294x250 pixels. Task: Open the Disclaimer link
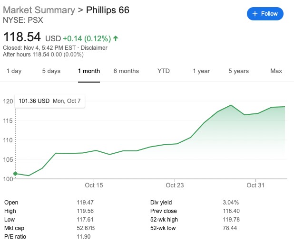(x=94, y=47)
